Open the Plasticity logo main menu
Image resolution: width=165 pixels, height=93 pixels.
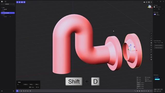(x=2, y=2)
